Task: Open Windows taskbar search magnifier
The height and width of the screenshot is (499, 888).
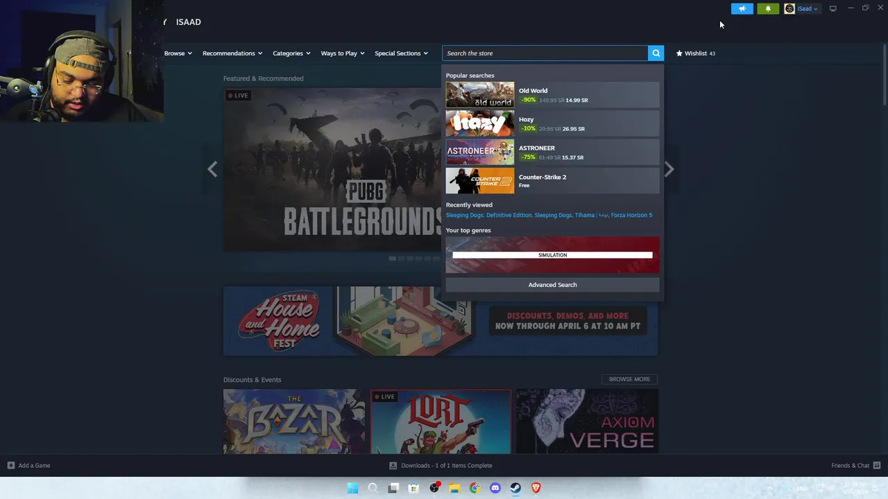Action: pos(373,488)
